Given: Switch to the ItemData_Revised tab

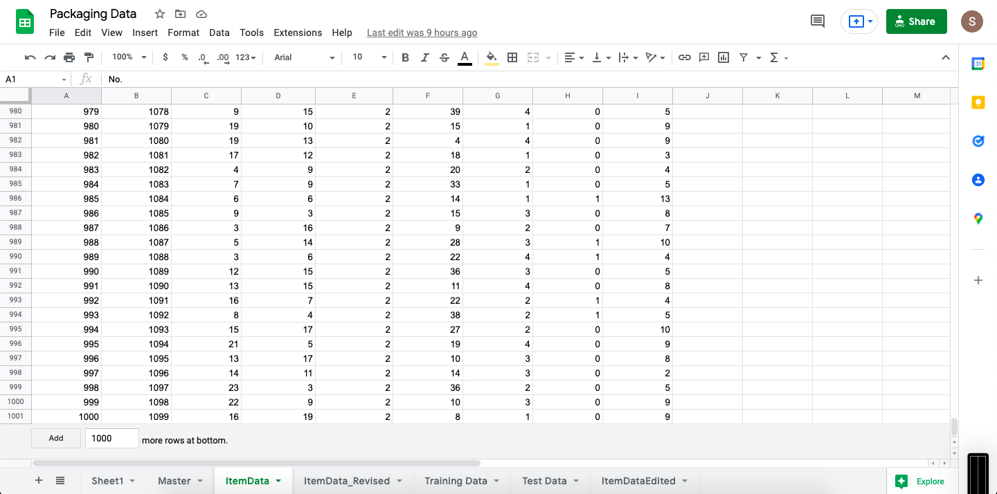Looking at the screenshot, I should click(x=353, y=481).
